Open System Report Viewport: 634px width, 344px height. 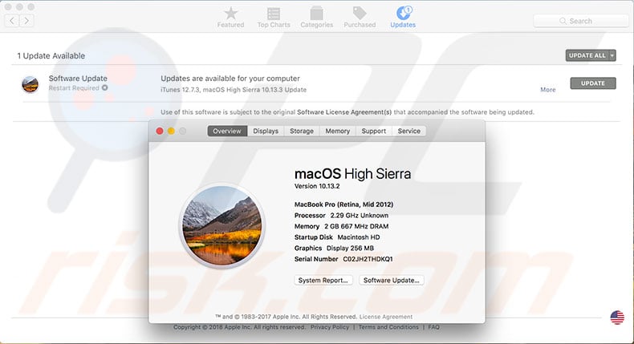323,280
